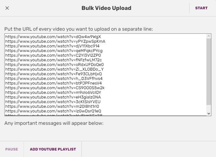This screenshot has height=157, width=216.
Task: Click the scrollbar down arrow
Action: tap(209, 113)
